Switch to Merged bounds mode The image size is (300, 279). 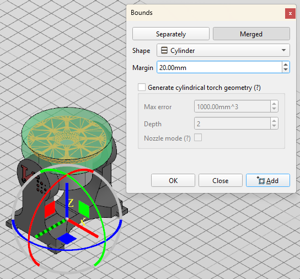coord(251,34)
